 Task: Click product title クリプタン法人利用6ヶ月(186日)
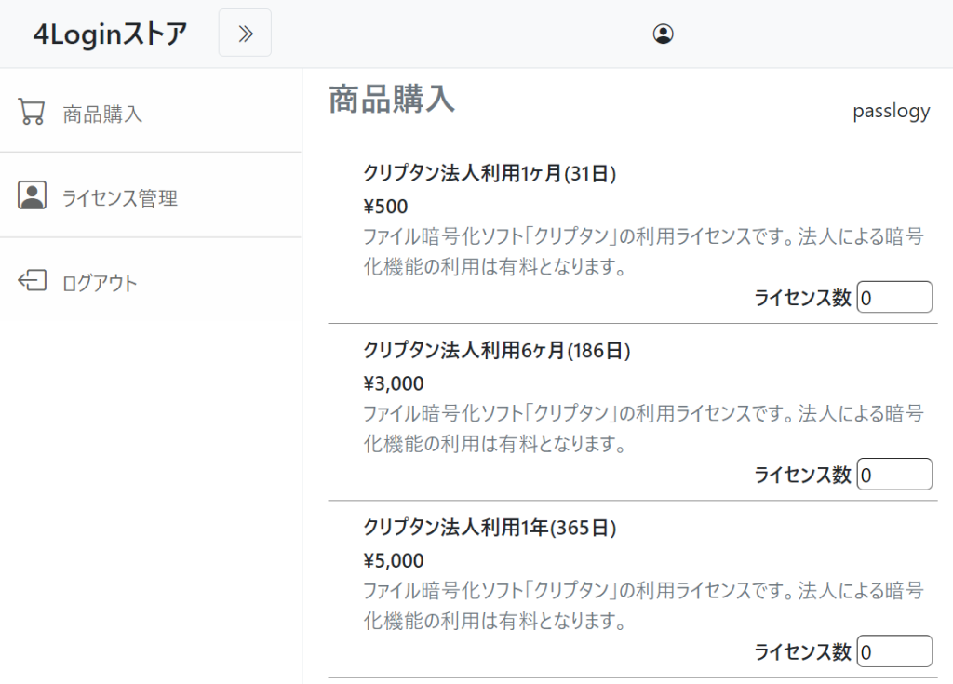coord(497,350)
